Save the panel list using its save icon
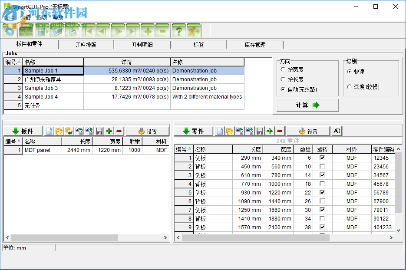This screenshot has width=406, height=270. (99, 131)
